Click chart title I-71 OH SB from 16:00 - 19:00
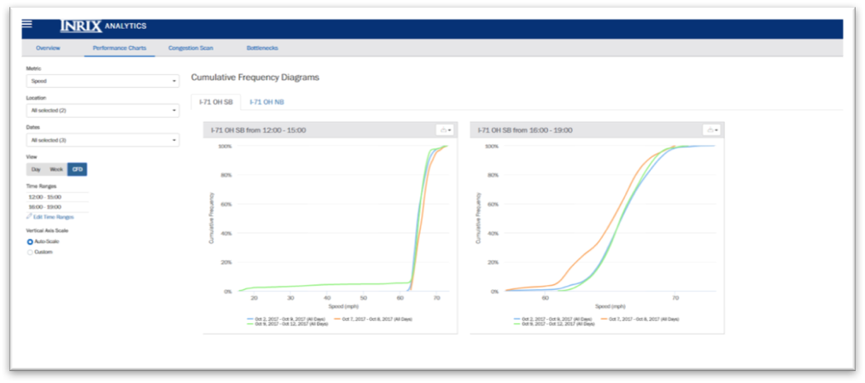 (525, 130)
